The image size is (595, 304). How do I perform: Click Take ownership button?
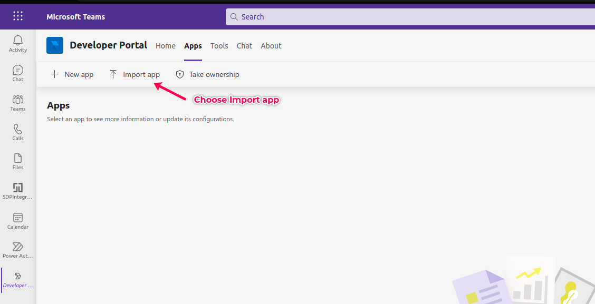207,74
